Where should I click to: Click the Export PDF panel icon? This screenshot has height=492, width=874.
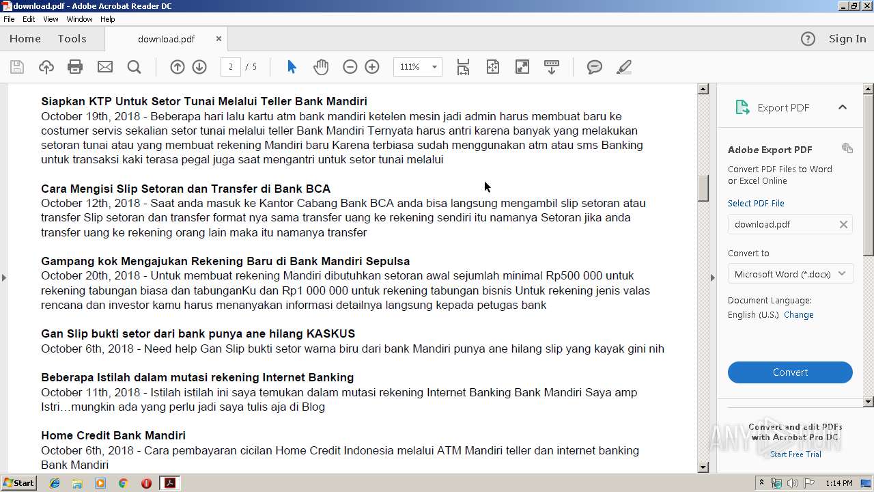pos(742,107)
